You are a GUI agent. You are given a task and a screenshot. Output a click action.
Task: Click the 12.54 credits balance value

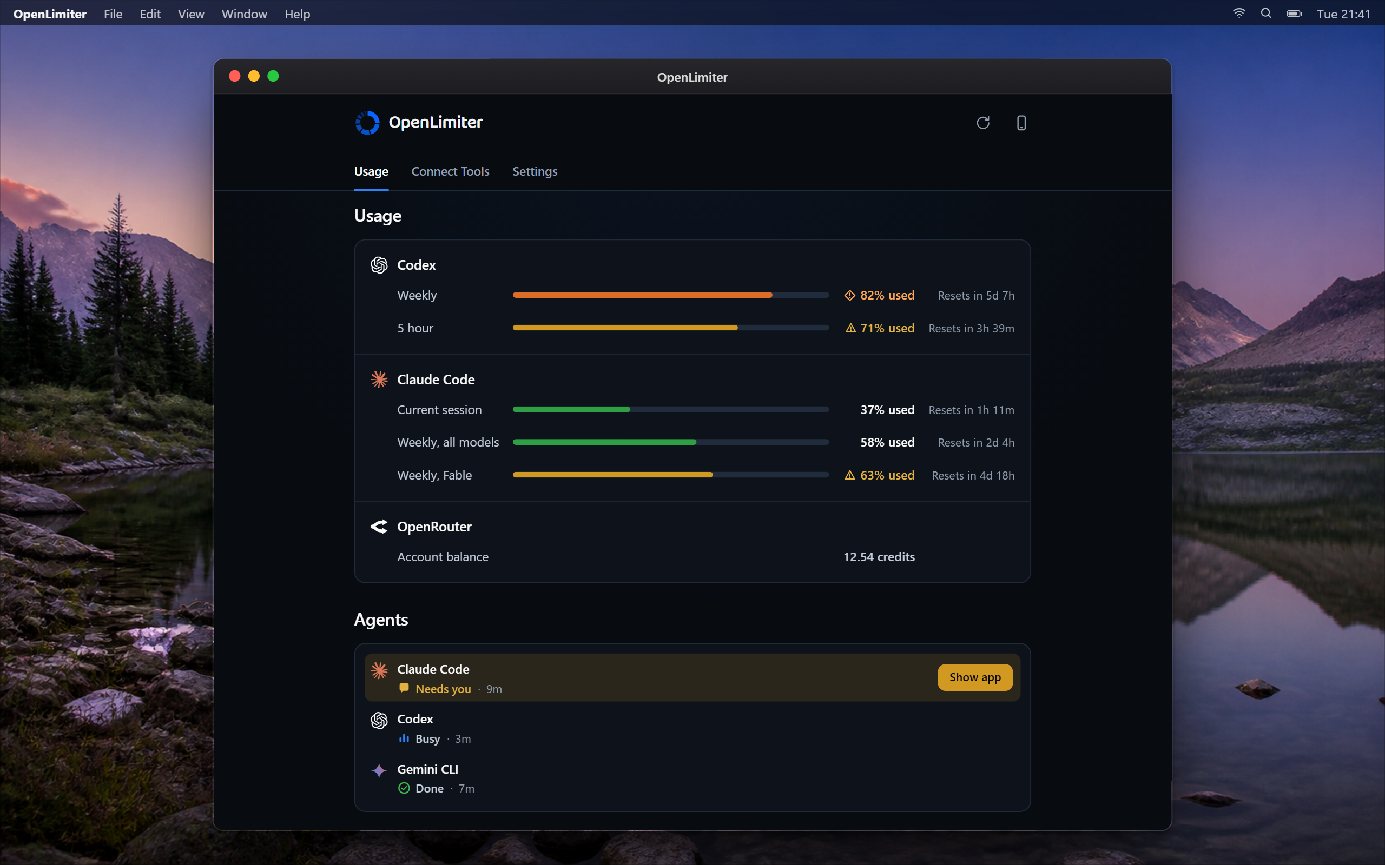879,557
